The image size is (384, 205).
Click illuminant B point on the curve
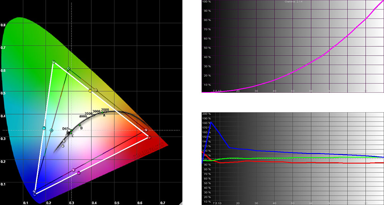point(80,125)
